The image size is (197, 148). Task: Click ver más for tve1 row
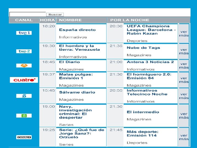click(x=184, y=33)
